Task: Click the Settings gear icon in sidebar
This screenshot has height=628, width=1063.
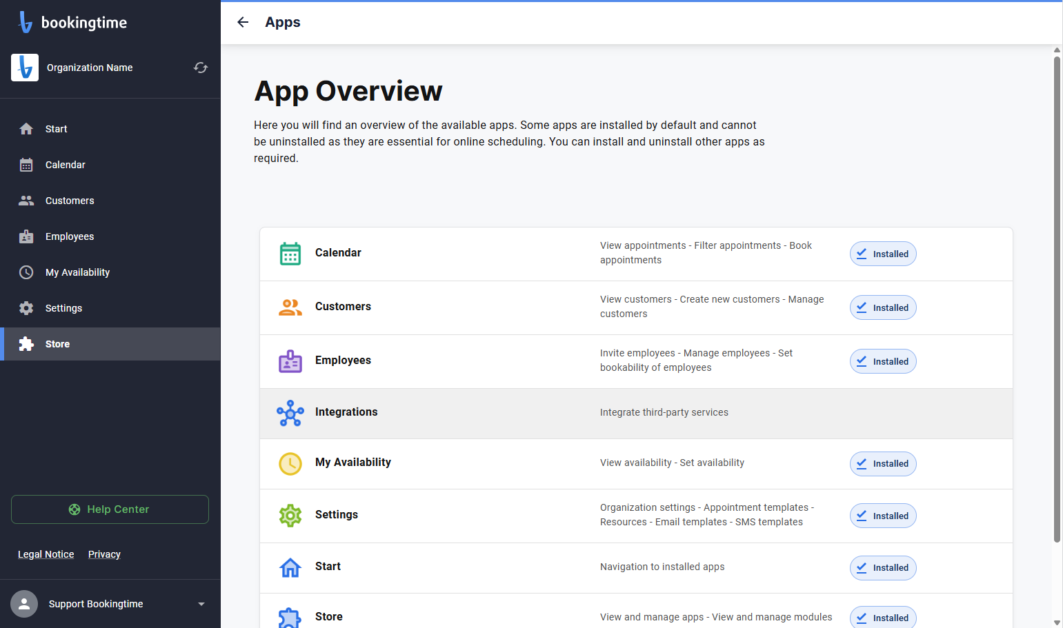Action: (26, 308)
